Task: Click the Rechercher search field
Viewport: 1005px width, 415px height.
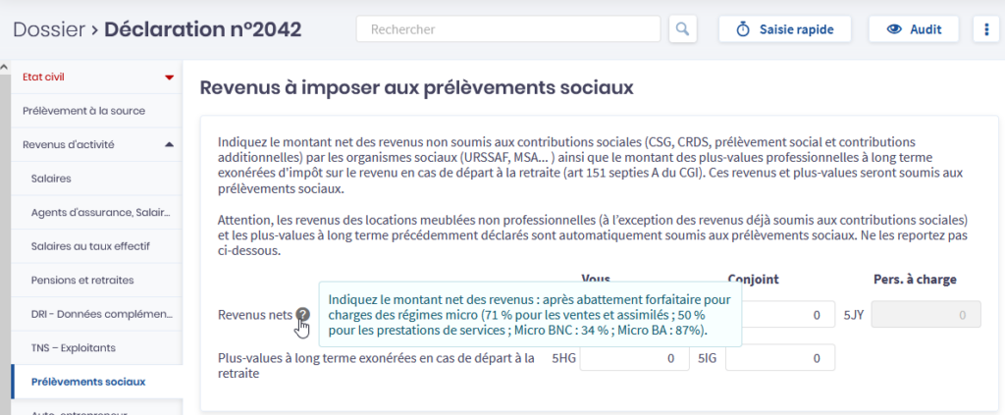Action: pos(508,29)
